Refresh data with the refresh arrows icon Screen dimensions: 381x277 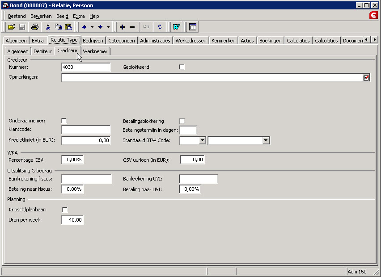click(160, 27)
